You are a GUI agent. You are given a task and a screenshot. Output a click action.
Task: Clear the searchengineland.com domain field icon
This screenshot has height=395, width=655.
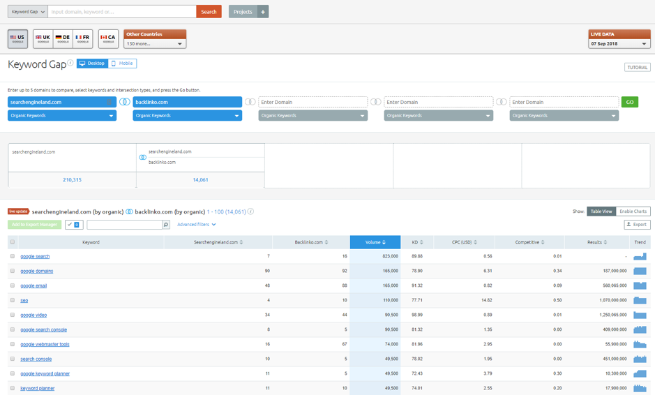(110, 102)
